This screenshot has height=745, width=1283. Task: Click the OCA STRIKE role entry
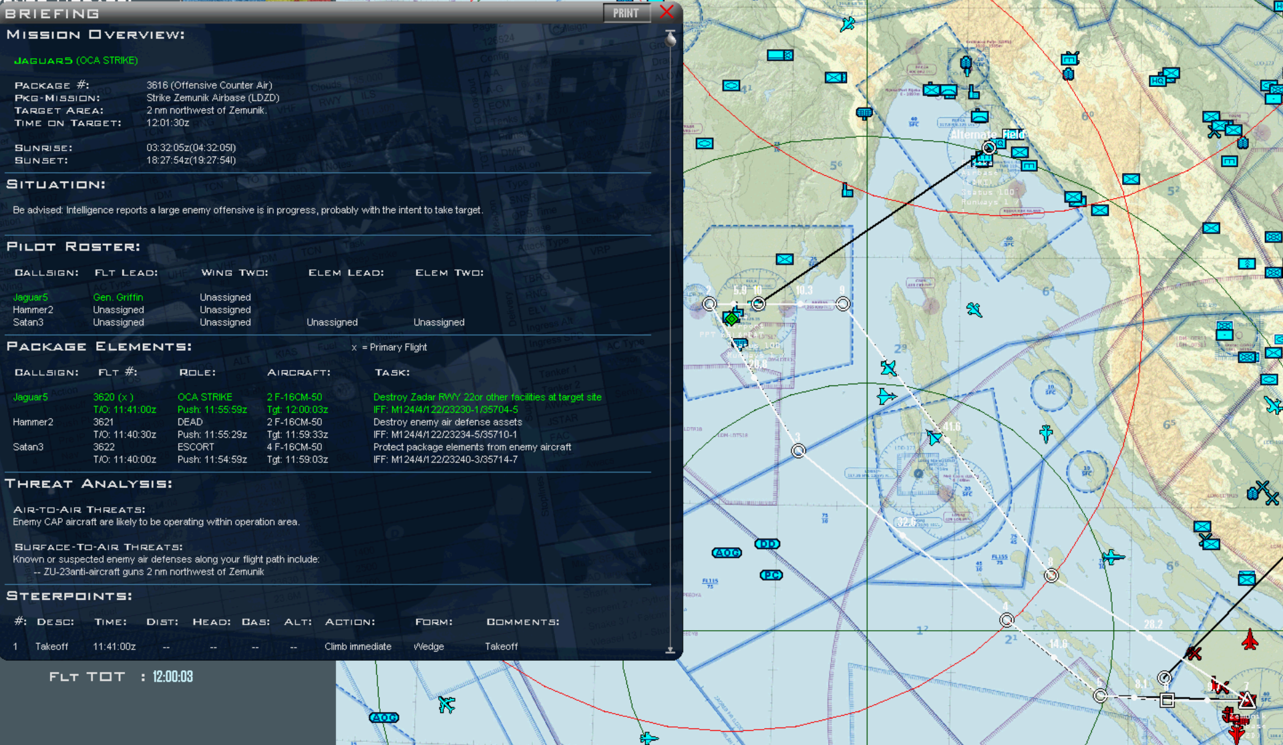(205, 397)
